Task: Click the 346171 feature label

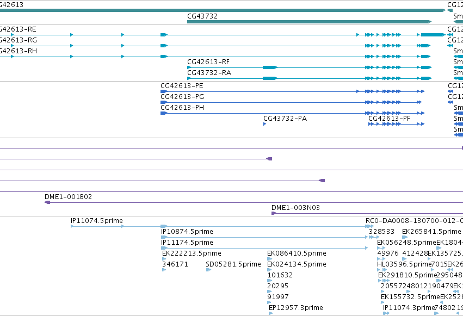Action: 175,264
